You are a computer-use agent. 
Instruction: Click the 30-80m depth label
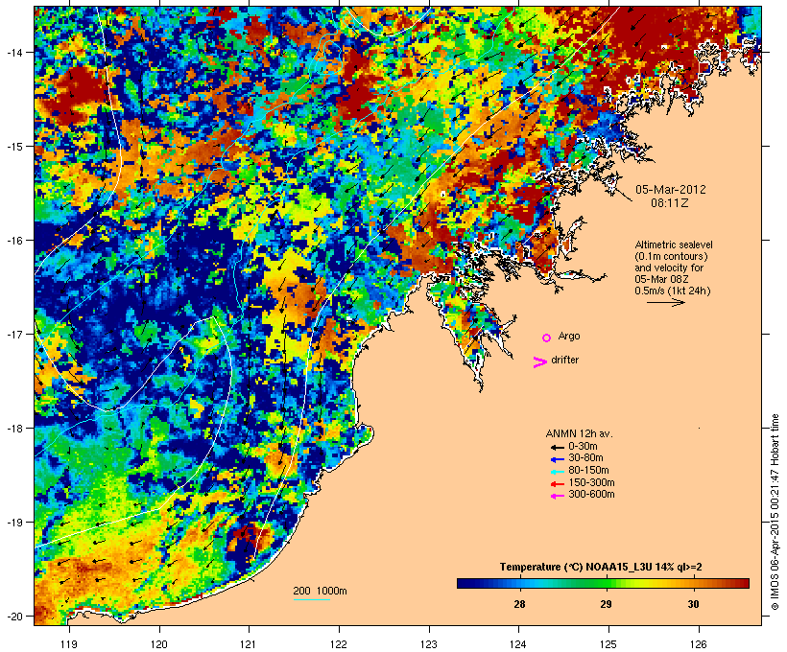click(585, 458)
